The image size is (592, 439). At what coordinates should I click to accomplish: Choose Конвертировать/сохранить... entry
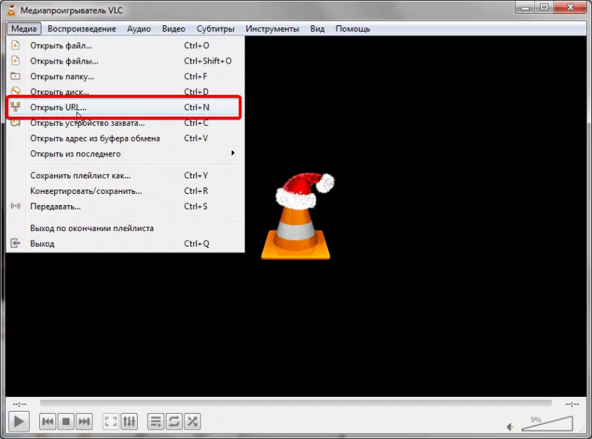pyautogui.click(x=125, y=191)
